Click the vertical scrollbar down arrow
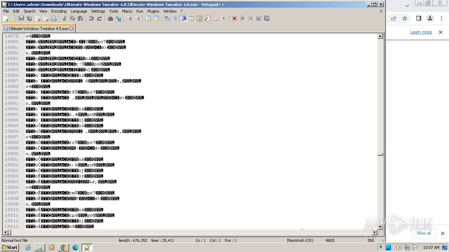 click(x=380, y=227)
